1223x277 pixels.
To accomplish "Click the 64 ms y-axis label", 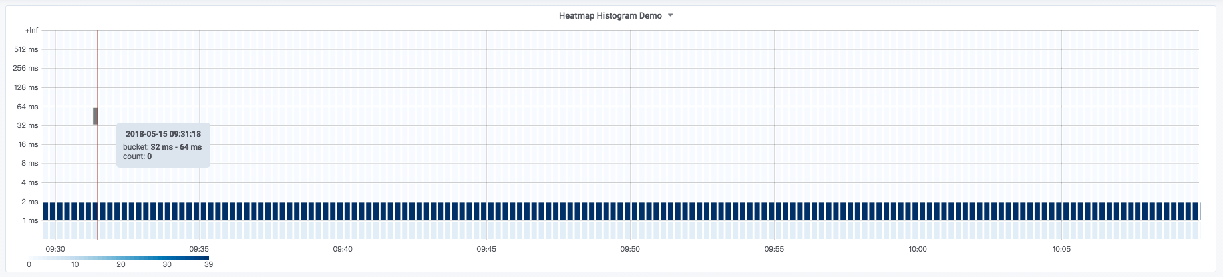I will click(28, 107).
